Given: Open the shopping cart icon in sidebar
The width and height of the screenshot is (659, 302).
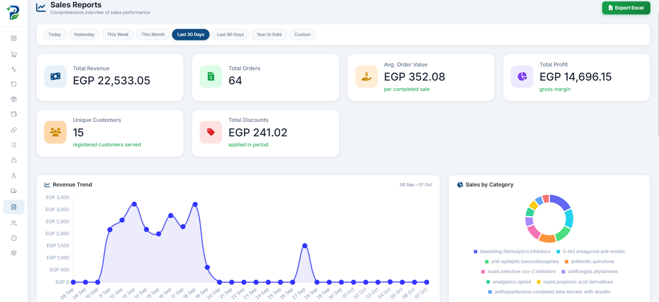Looking at the screenshot, I should [14, 54].
